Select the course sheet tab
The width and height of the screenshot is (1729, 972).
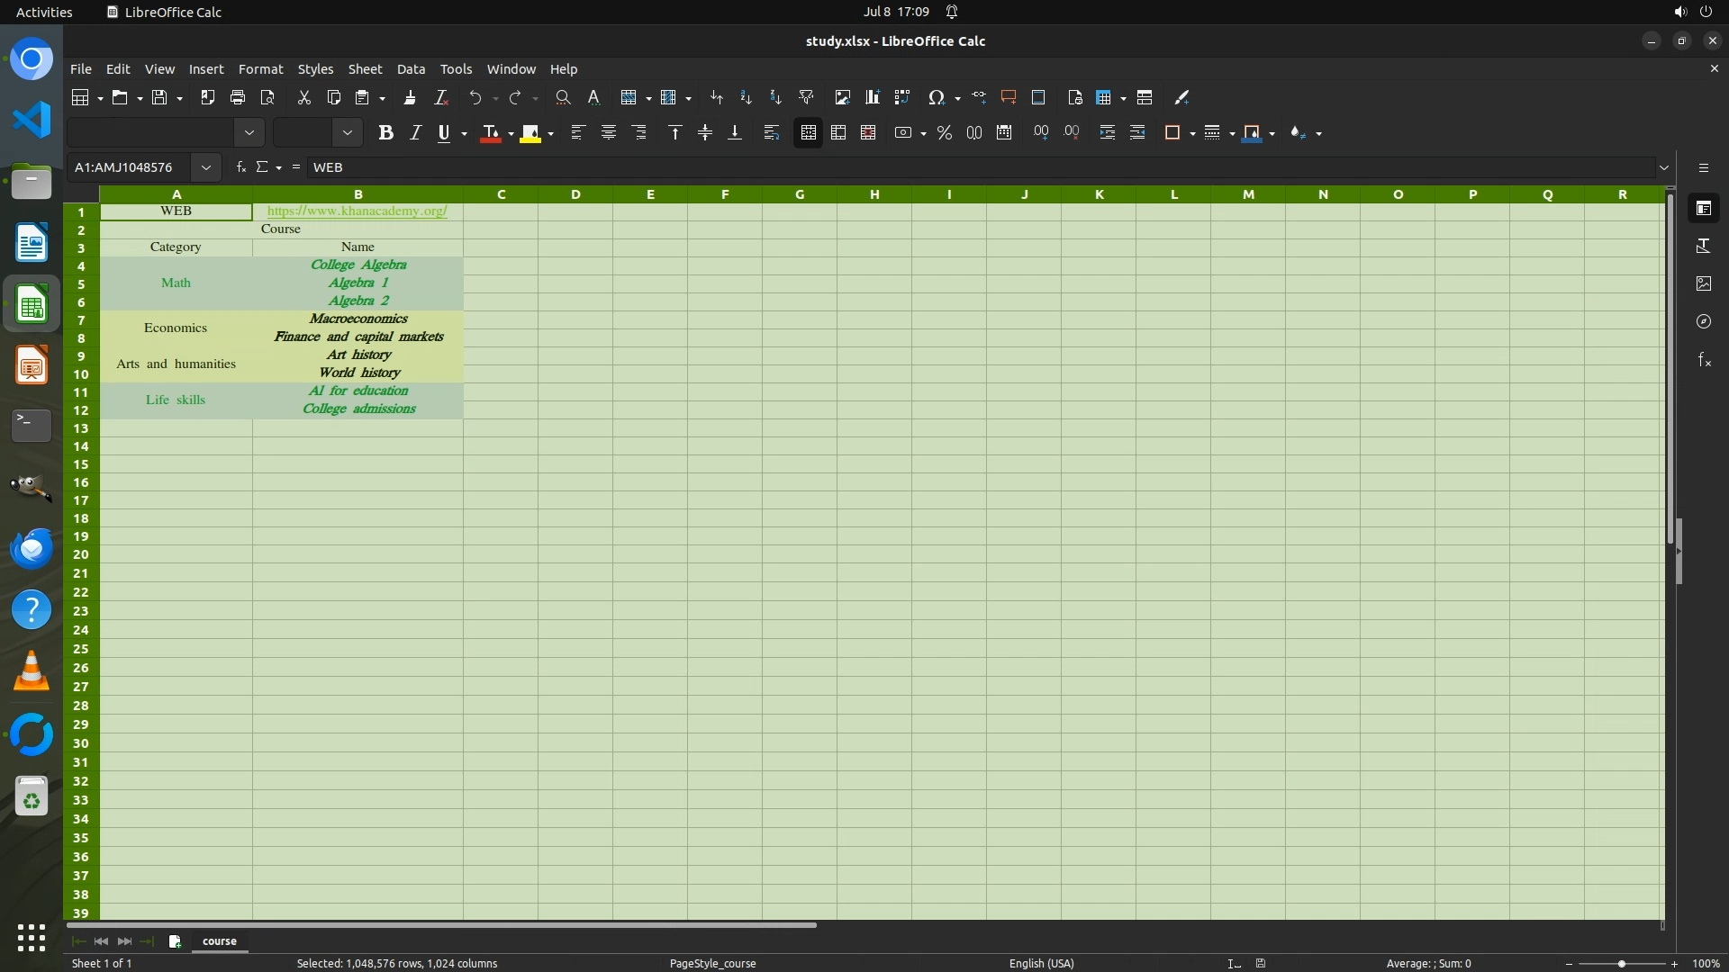(x=220, y=940)
